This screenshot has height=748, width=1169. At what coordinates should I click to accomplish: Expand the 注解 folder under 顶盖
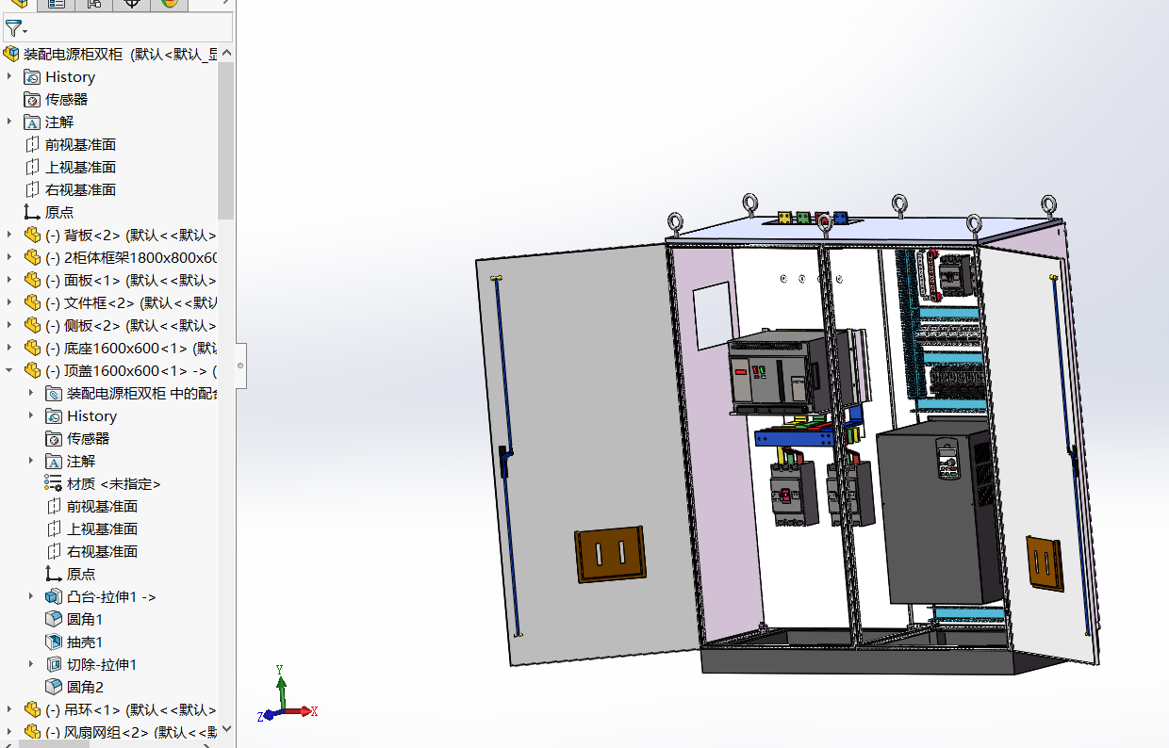click(x=31, y=461)
